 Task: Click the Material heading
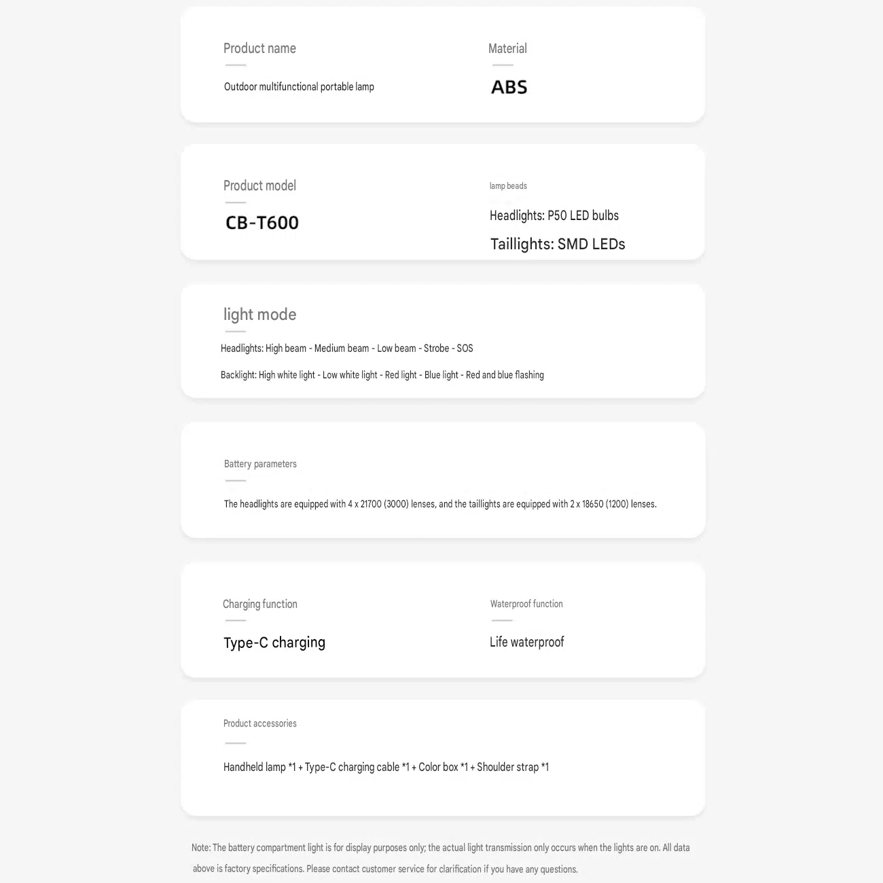507,48
